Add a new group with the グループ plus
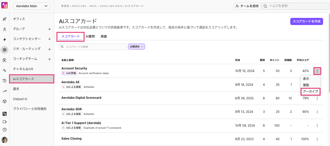Image resolution: width=330 pixels, height=146 pixels. tap(49, 29)
